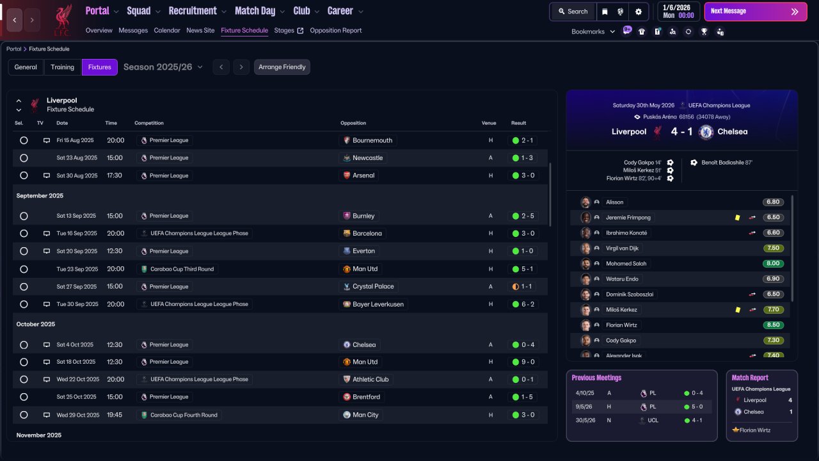Click Portal in the breadcrumb
This screenshot has width=819, height=461.
[13, 49]
